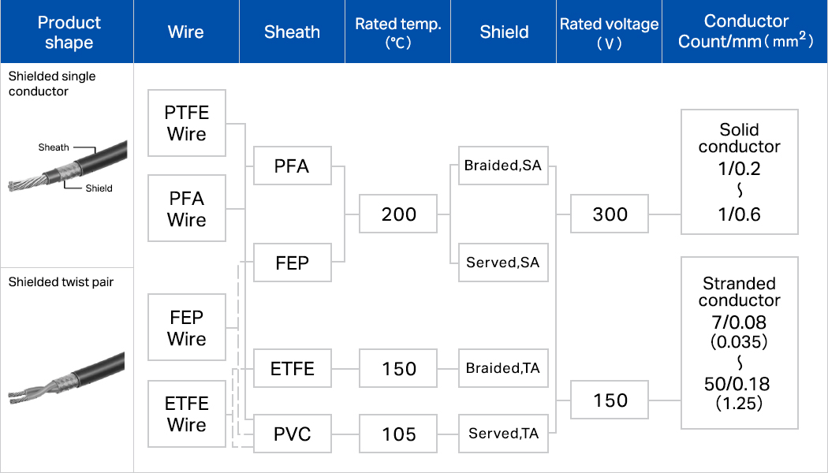The image size is (828, 473).
Task: Click the Conductor Count column header
Action: pos(745,32)
